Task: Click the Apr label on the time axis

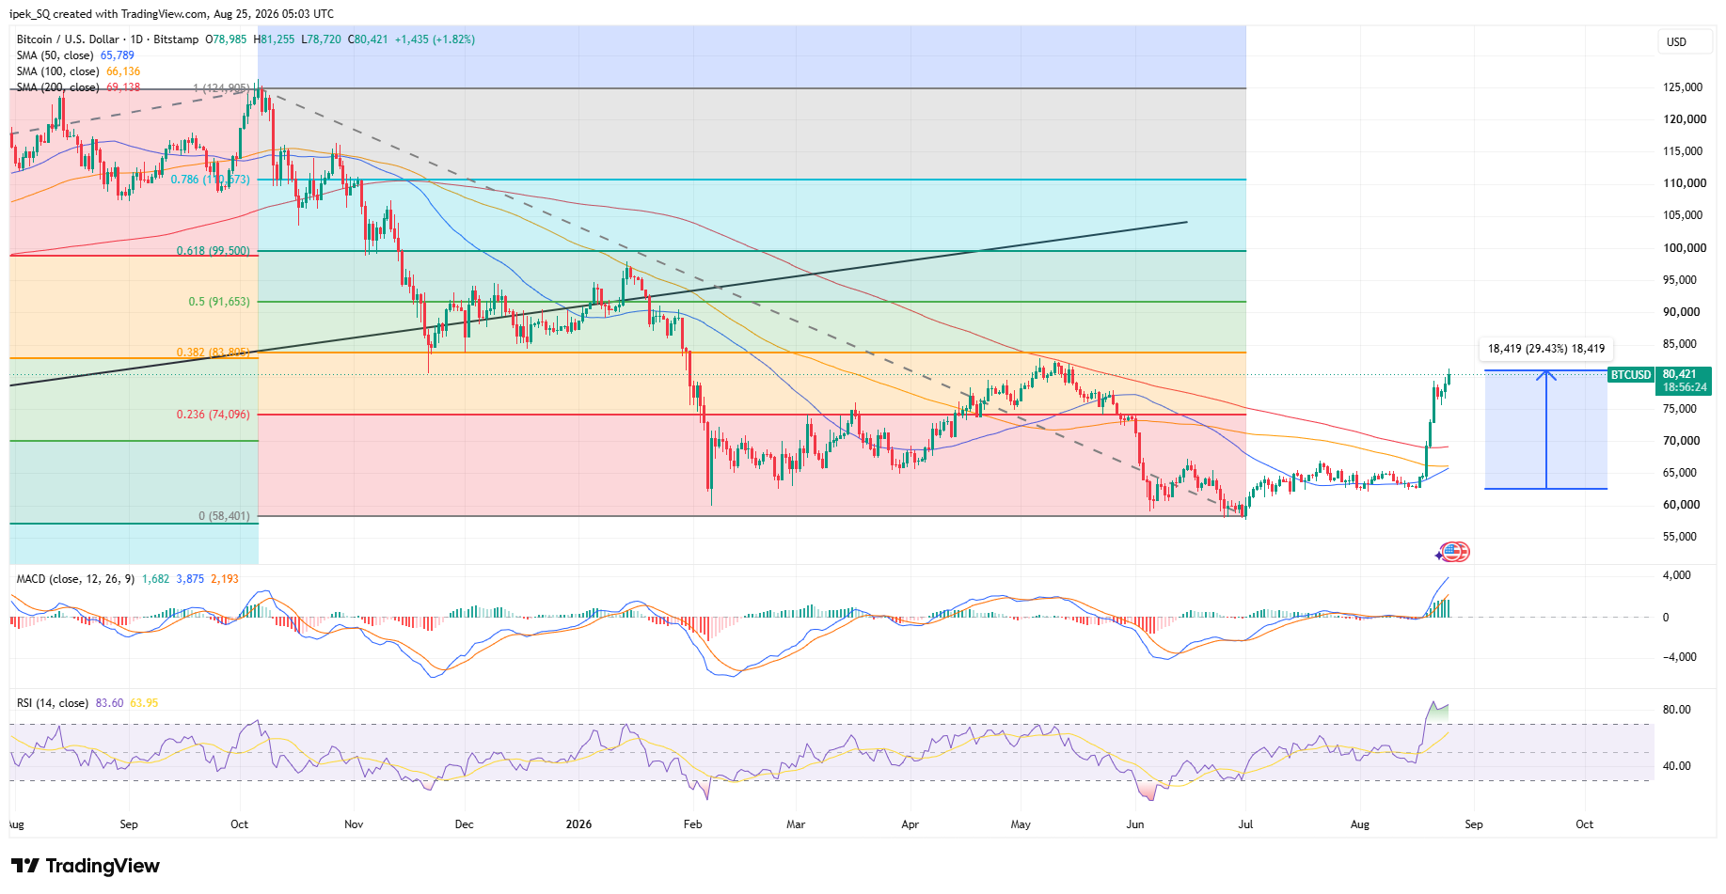Action: pos(910,824)
